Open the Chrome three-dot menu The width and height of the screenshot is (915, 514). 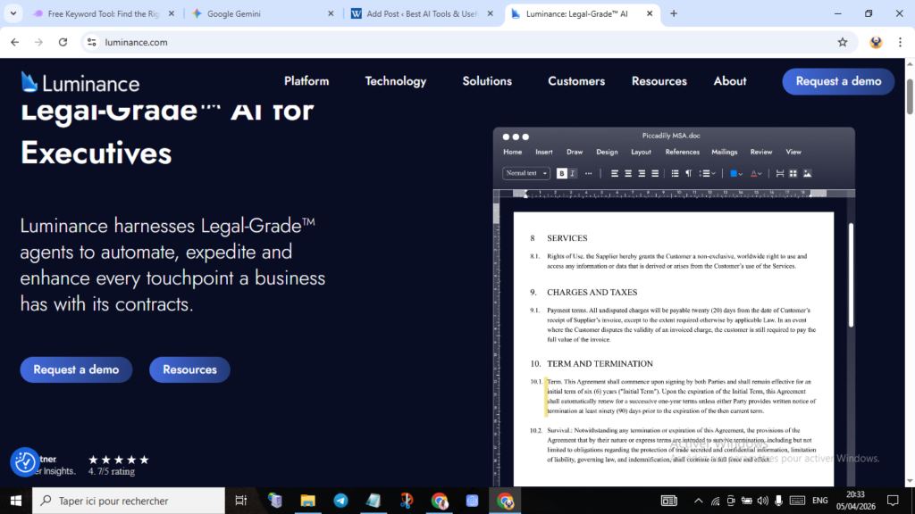[900, 42]
